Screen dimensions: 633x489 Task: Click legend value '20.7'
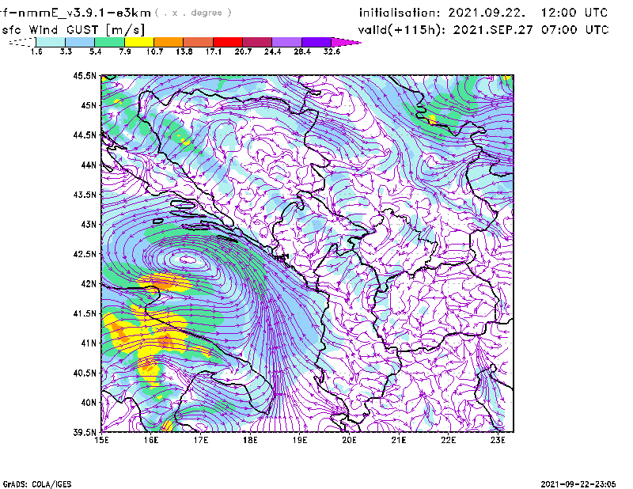[x=243, y=51]
